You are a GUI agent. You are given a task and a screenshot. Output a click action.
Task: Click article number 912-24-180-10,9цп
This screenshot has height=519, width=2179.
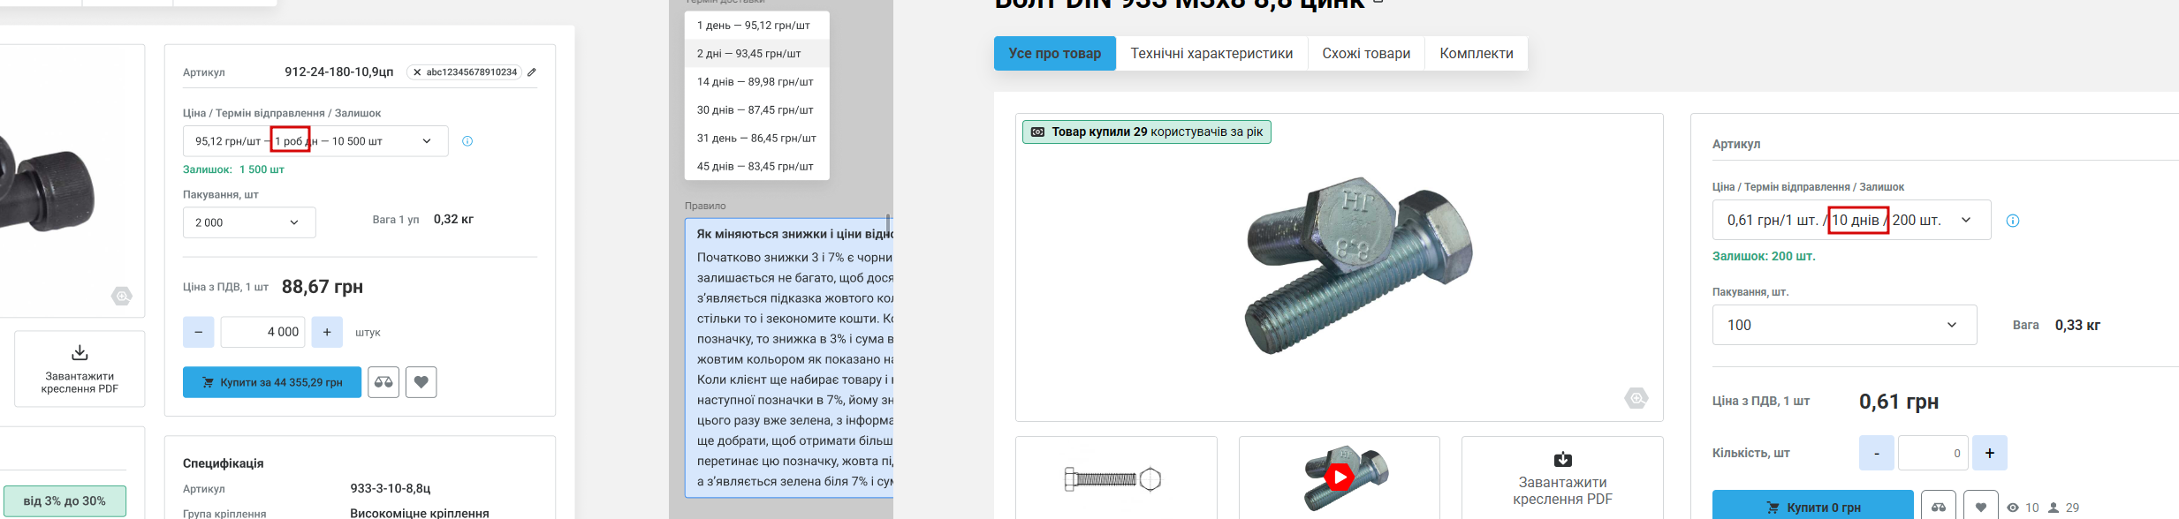point(338,72)
